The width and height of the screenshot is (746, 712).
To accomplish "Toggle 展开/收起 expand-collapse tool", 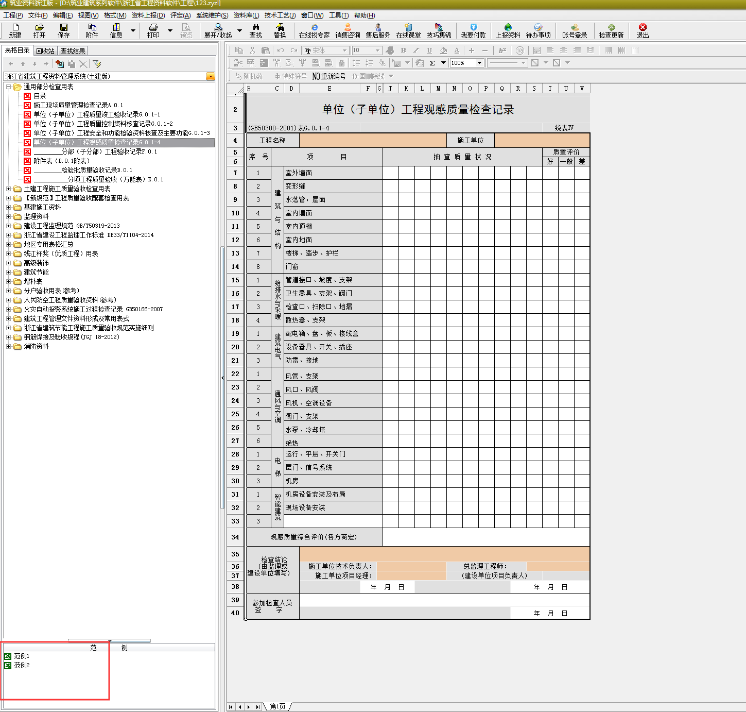I will (218, 30).
